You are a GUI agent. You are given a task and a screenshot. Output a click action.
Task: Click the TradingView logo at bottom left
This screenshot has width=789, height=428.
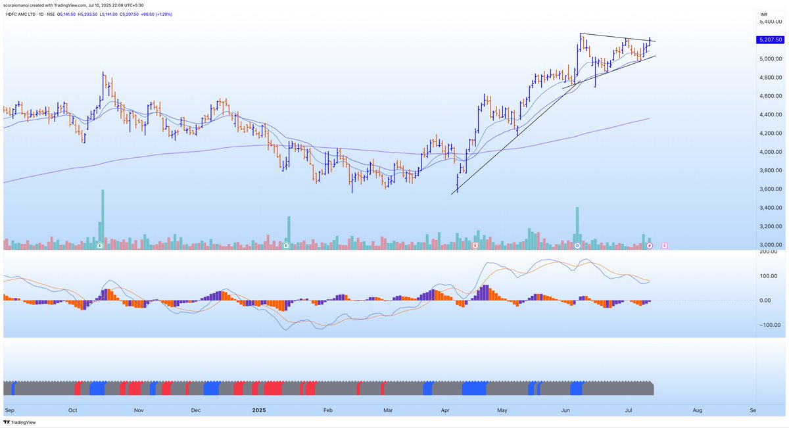(x=18, y=422)
